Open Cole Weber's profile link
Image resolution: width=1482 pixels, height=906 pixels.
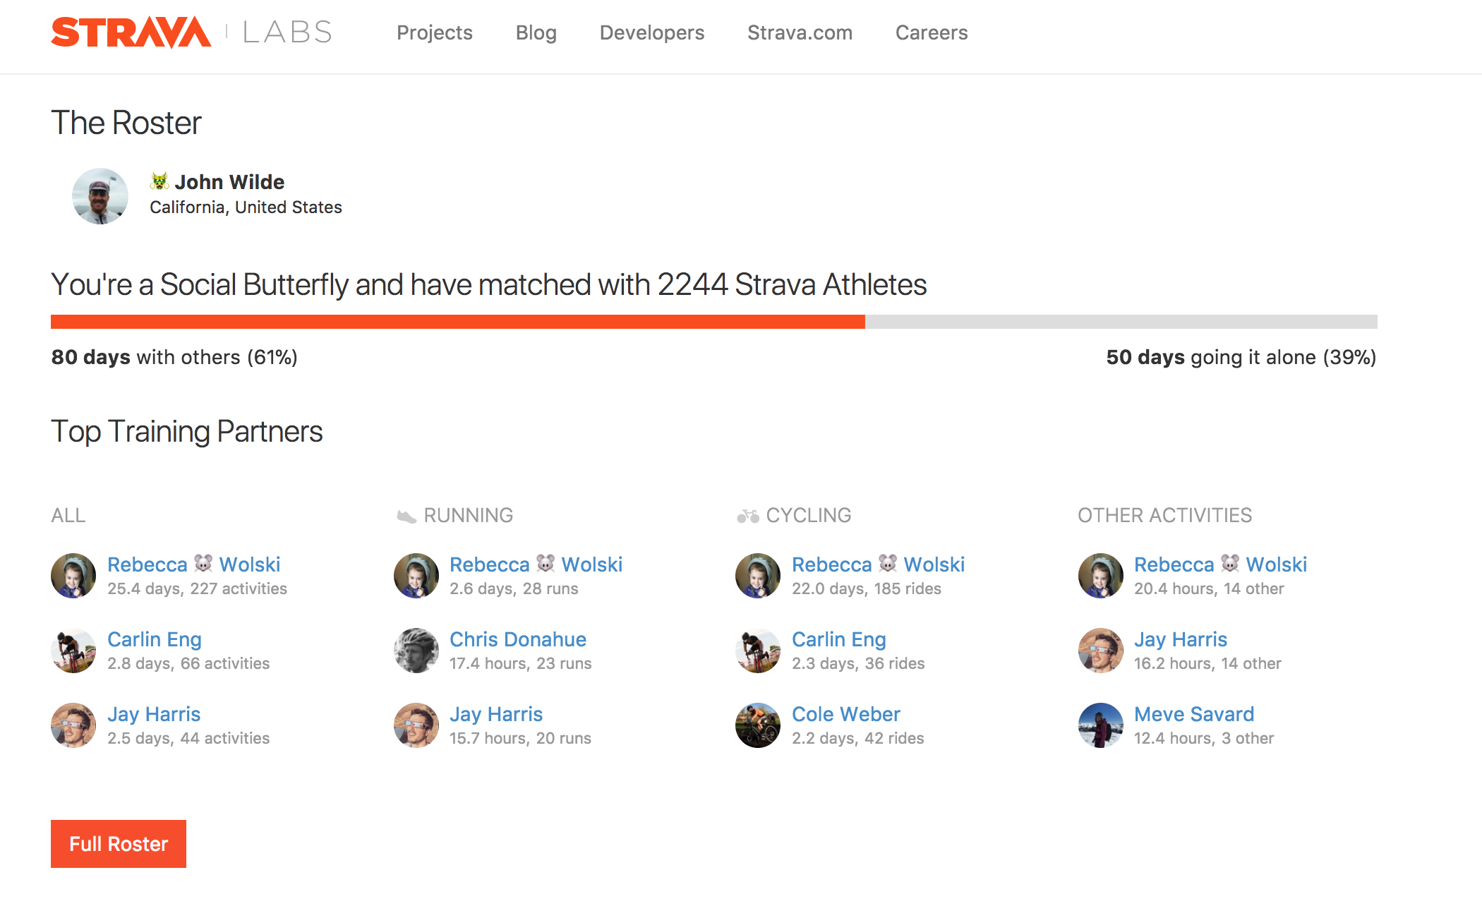(x=846, y=714)
